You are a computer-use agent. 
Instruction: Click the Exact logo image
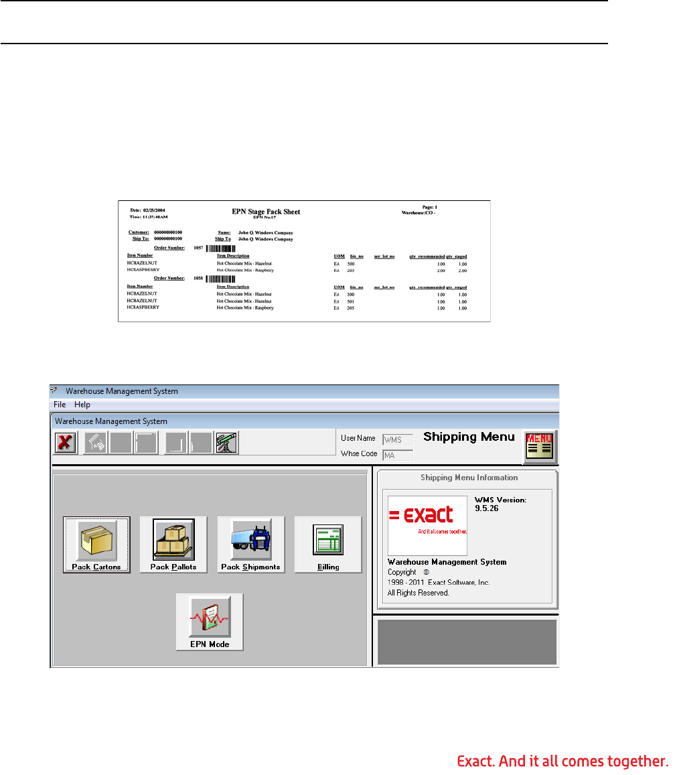point(427,526)
